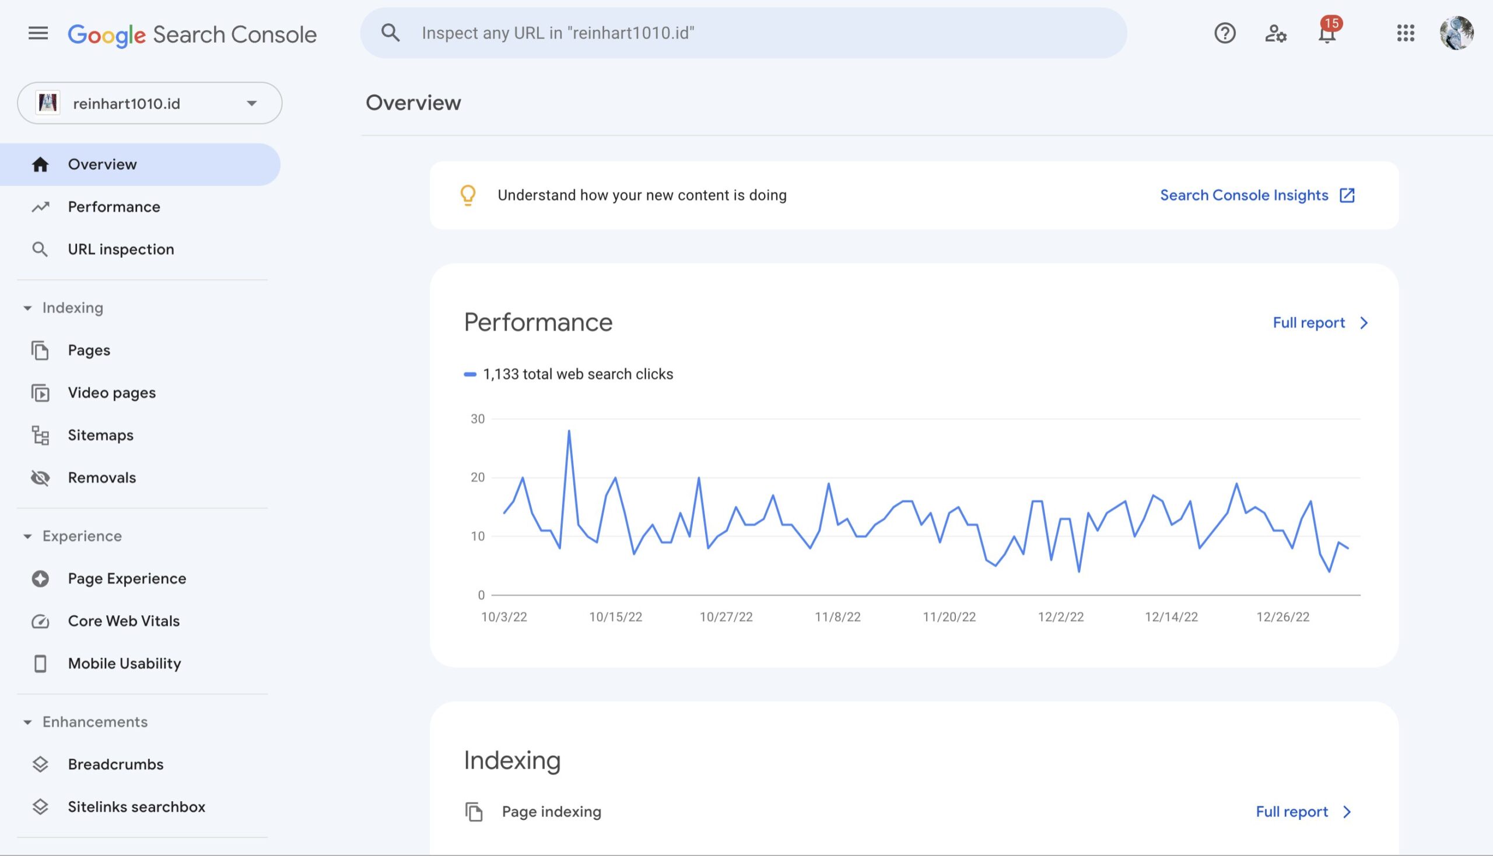The width and height of the screenshot is (1493, 856).
Task: Open the Google apps grid
Action: tap(1405, 33)
